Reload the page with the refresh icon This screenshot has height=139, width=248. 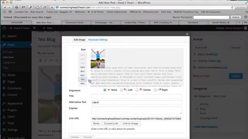[232, 7]
